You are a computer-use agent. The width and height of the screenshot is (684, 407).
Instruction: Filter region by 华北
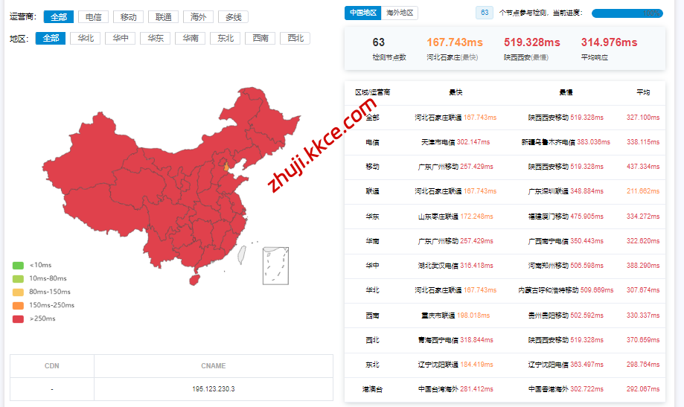(x=86, y=38)
